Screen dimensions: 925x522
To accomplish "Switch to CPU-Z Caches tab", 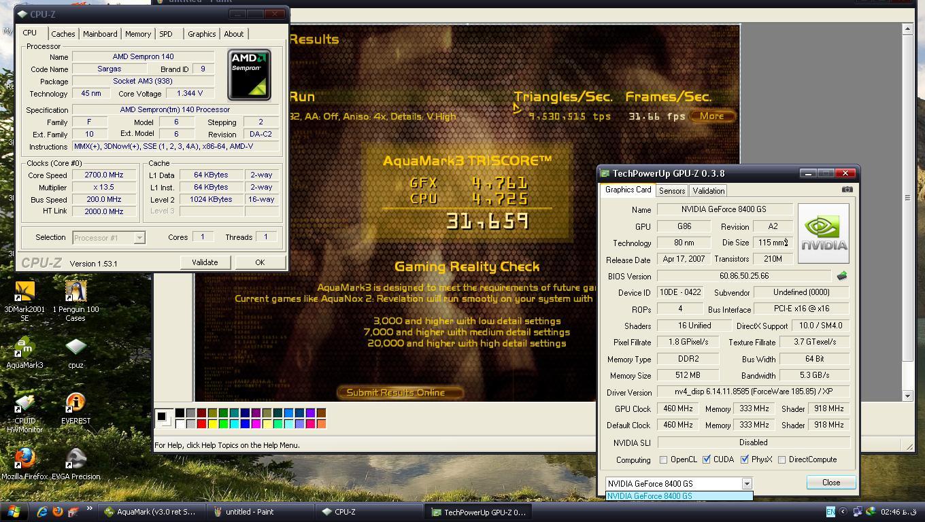I will click(x=63, y=34).
